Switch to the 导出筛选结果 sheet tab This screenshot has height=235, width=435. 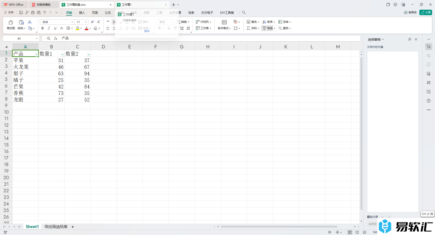[x=56, y=227]
